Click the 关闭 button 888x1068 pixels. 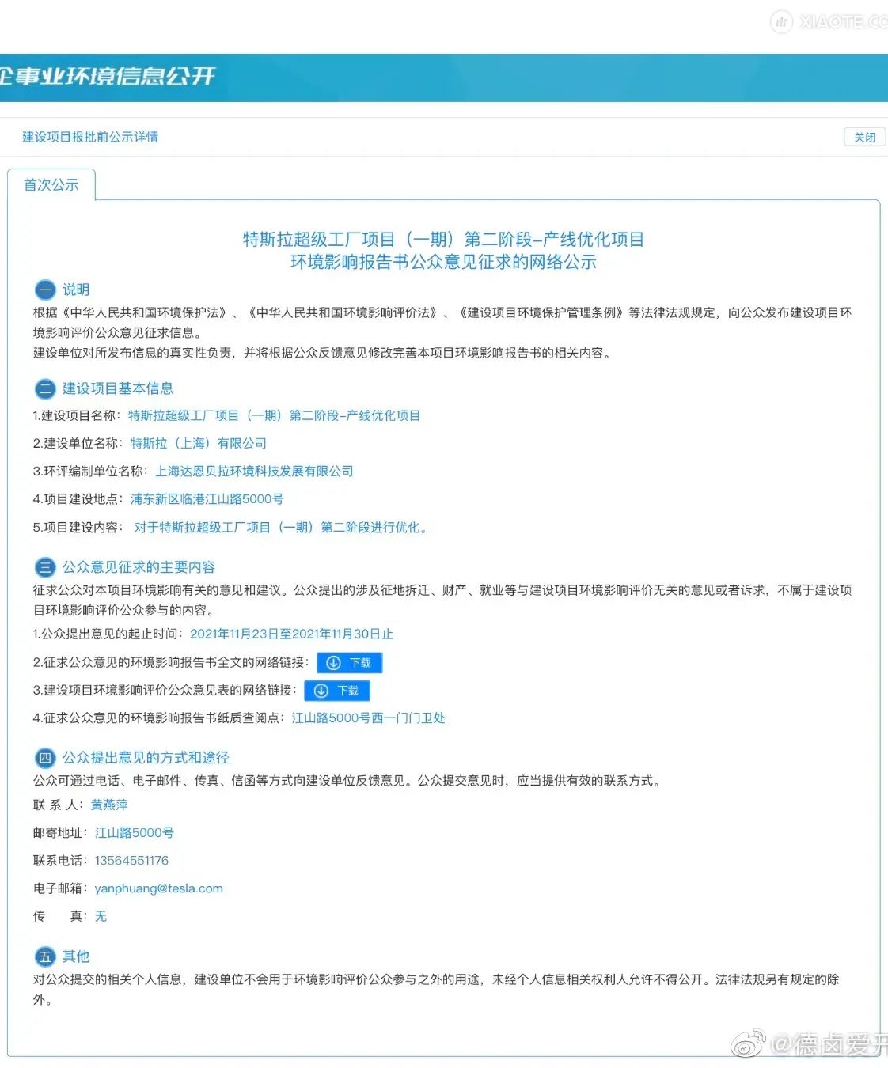[x=864, y=137]
